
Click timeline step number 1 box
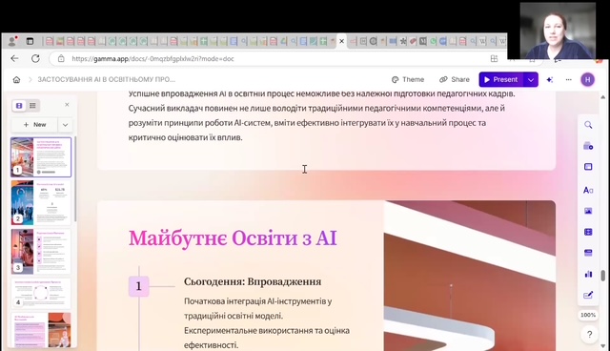pyautogui.click(x=139, y=286)
